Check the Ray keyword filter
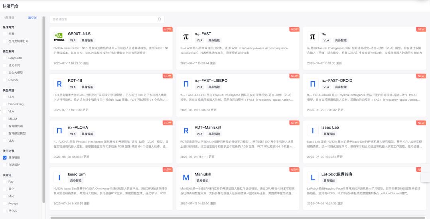The height and width of the screenshot is (219, 430). (5, 182)
